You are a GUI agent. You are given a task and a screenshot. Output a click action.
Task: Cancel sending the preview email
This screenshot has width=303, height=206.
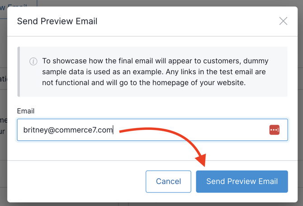168,182
